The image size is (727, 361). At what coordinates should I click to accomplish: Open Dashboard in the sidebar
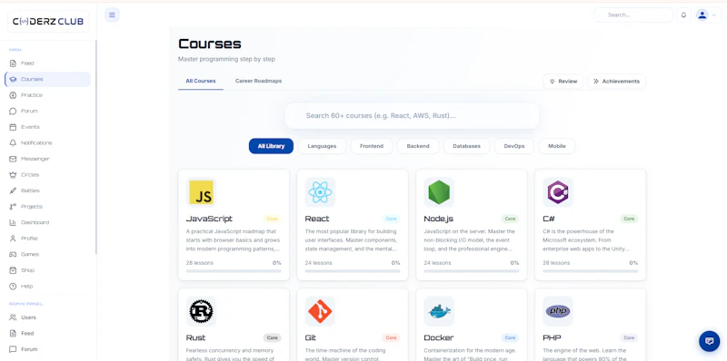coord(48,222)
